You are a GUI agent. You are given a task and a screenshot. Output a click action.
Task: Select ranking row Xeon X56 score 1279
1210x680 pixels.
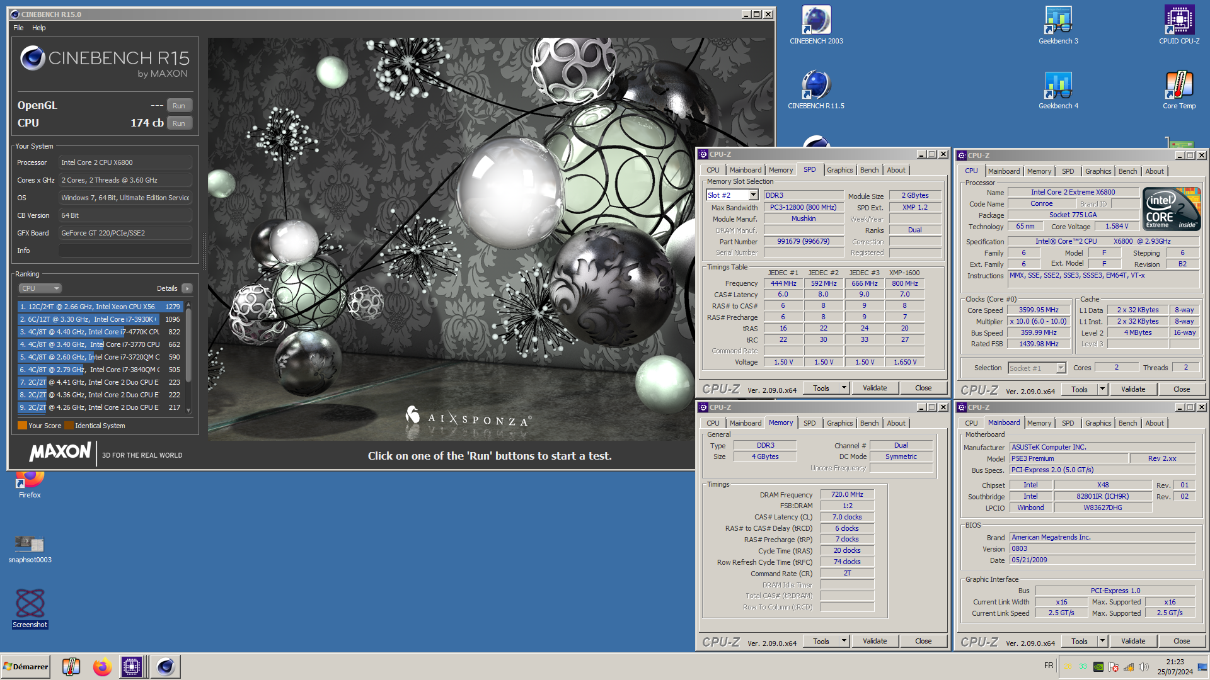coord(100,307)
